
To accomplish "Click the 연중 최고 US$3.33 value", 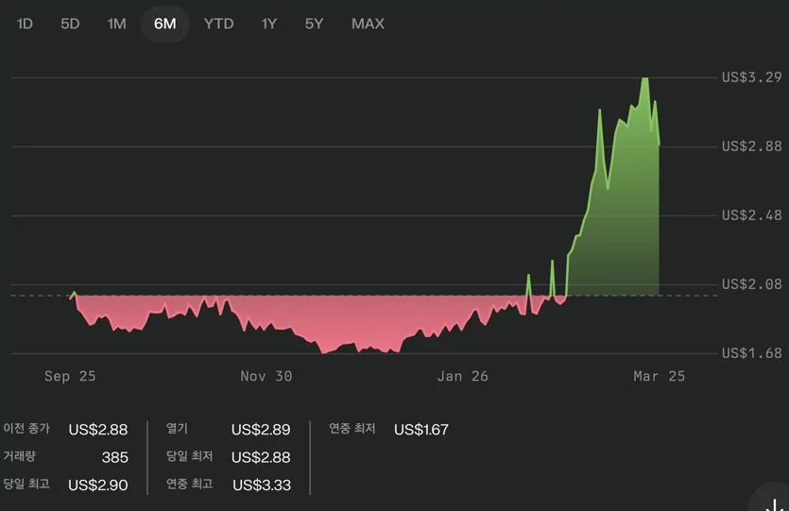I will pos(262,485).
